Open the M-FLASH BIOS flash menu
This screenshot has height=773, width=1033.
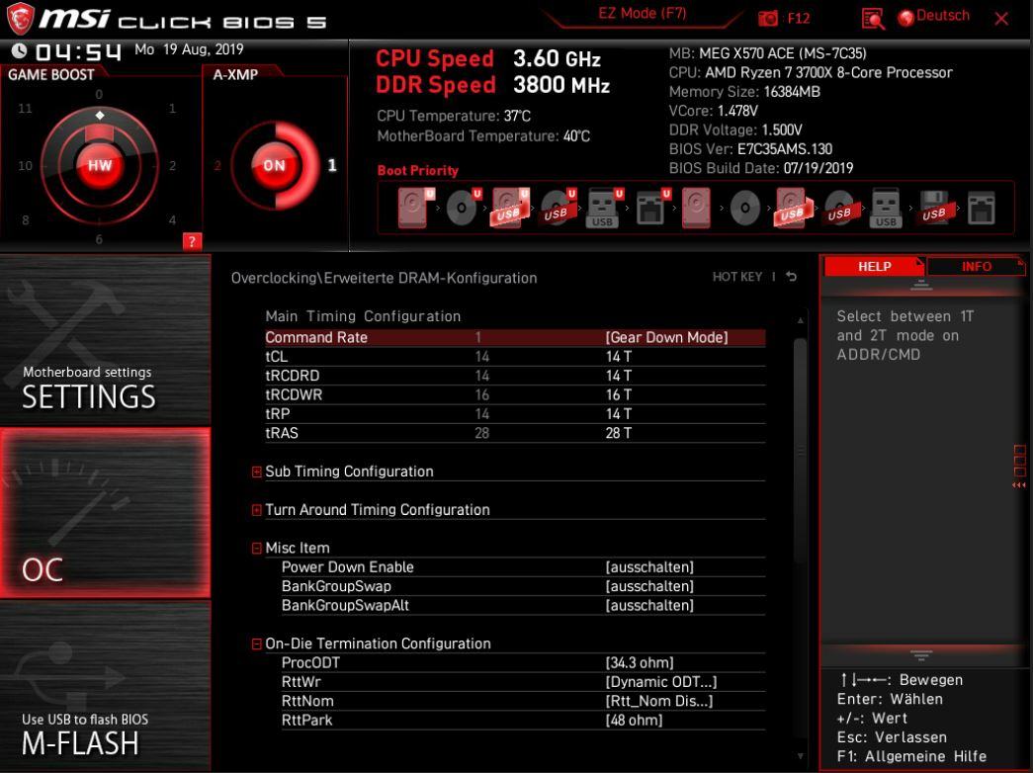tap(106, 686)
